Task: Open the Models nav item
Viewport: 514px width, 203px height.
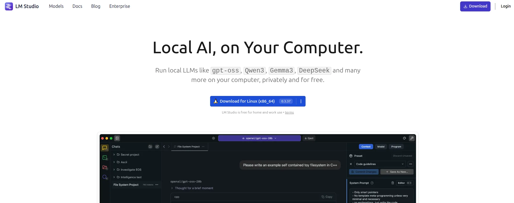Action: [x=56, y=6]
